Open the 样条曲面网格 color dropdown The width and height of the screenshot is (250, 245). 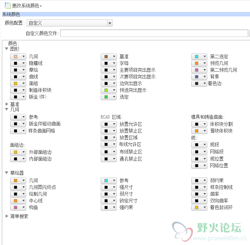pos(18,131)
